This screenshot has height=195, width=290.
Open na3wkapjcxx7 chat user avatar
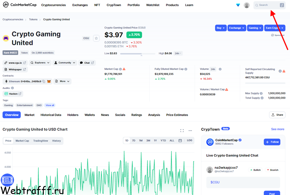tap(210, 169)
